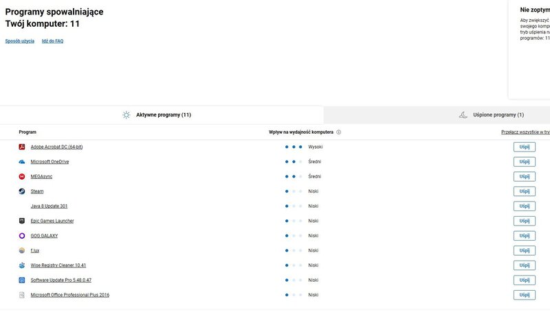Sleep Microsoft Office Professional Plus 2016

[524, 295]
